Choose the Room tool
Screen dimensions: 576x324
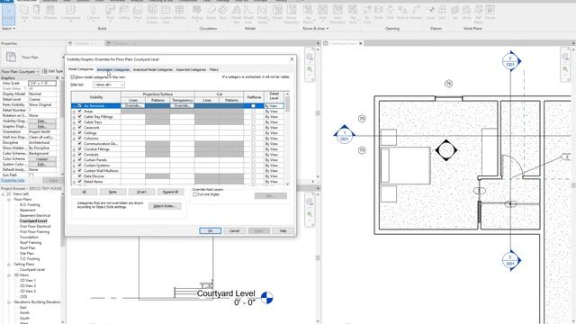[277, 13]
